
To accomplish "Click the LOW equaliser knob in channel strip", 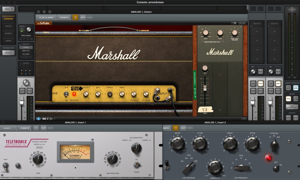I will pos(205,33).
